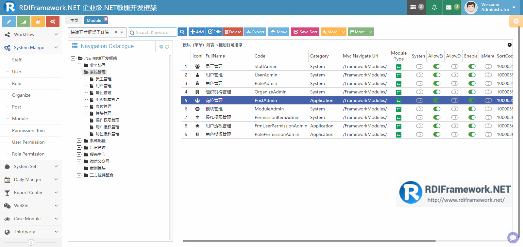Click the Move button
This screenshot has height=247, width=523.
[278, 32]
